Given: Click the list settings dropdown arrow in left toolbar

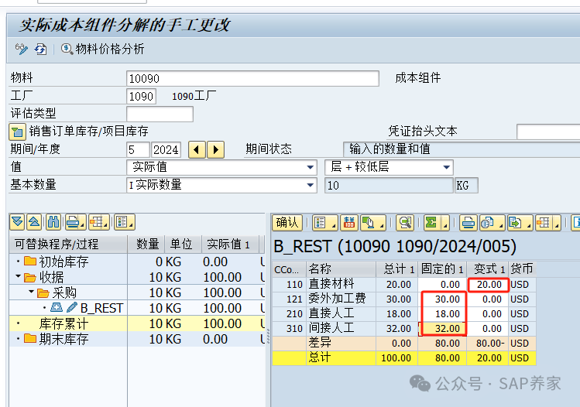Looking at the screenshot, I should [x=132, y=224].
